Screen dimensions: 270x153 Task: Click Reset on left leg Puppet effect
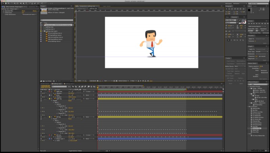70,119
